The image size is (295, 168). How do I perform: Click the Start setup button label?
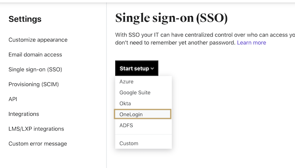[x=134, y=68]
